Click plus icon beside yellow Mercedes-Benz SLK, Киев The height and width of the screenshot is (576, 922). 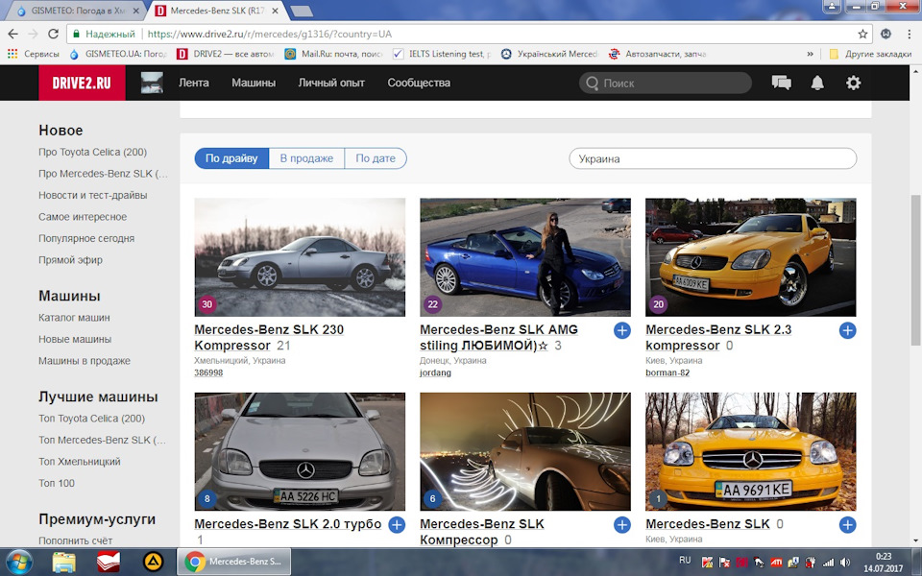click(847, 525)
